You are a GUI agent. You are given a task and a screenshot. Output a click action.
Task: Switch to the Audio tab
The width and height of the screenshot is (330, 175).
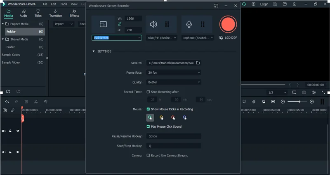[x=24, y=13]
